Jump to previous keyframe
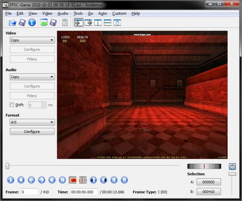Viewport: 242px width, 201px height. [x=52, y=180]
